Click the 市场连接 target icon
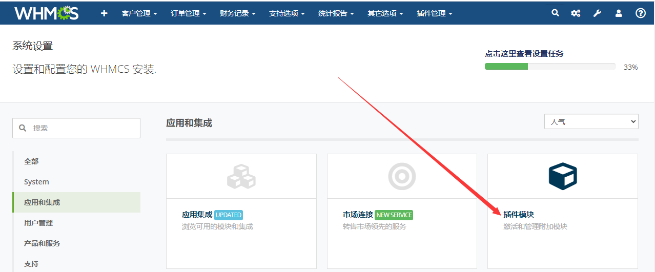This screenshot has width=655, height=272. tap(402, 176)
